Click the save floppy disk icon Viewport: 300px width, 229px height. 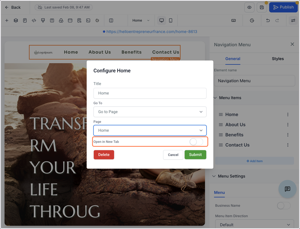click(x=262, y=7)
